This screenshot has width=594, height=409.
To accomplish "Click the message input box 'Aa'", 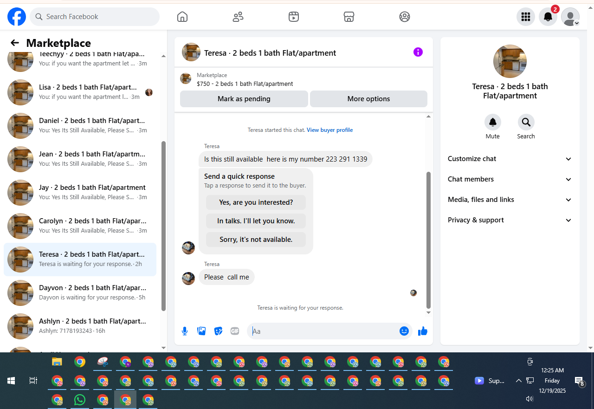I will (x=324, y=331).
